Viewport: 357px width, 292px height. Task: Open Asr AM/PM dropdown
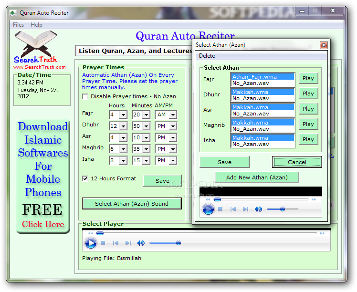click(x=173, y=137)
